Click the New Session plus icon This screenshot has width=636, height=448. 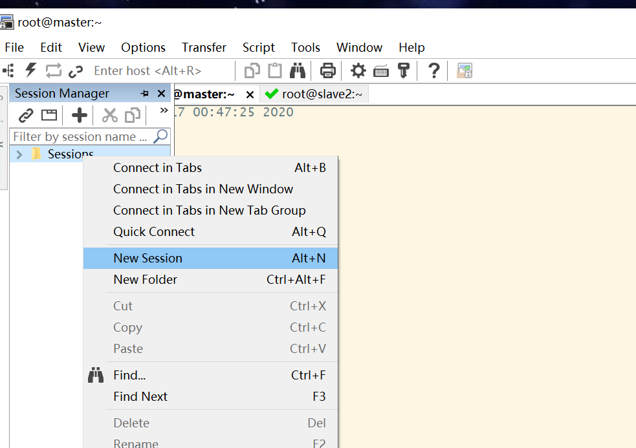tap(80, 115)
